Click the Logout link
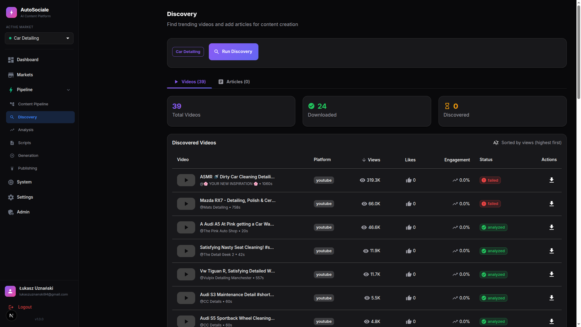Screen dimensions: 581x327 tap(25, 307)
